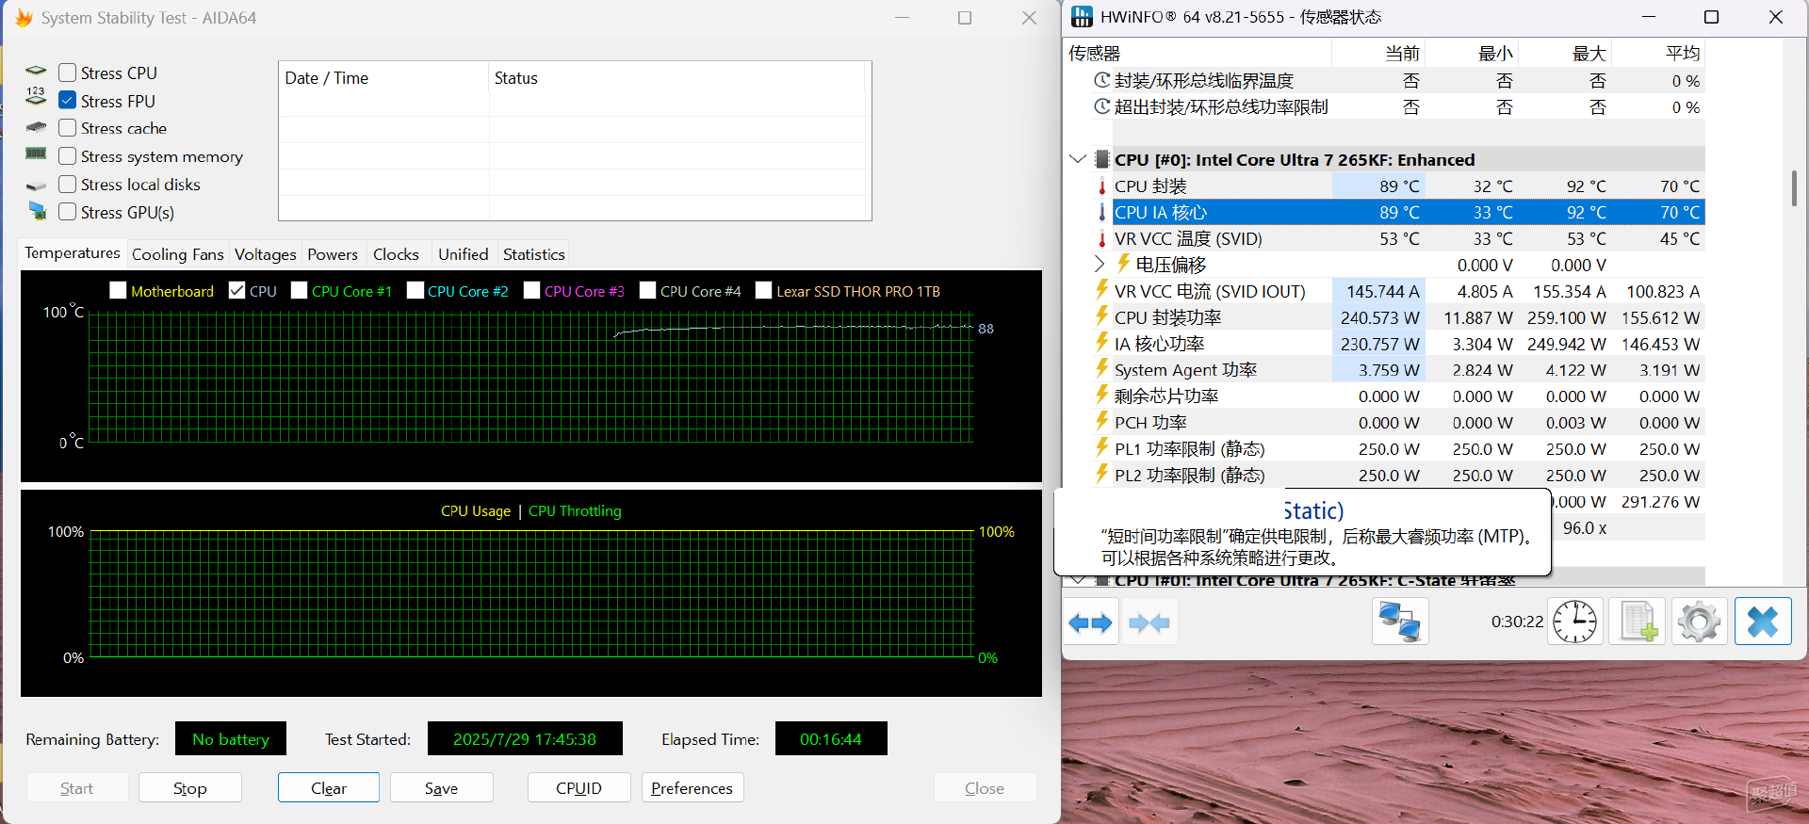1809x824 pixels.
Task: Open CPUID from AIDA64
Action: click(x=579, y=787)
